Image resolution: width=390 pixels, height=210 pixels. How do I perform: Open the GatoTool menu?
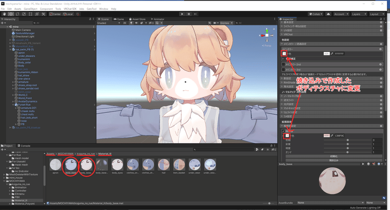coord(92,9)
